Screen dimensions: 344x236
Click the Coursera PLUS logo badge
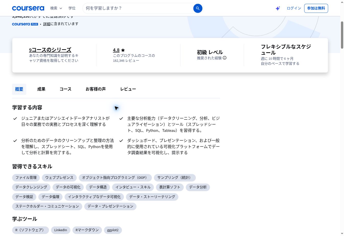pyautogui.click(x=25, y=24)
